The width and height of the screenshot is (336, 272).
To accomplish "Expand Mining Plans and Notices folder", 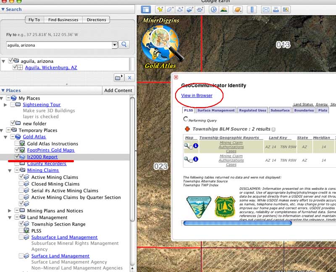I will coord(10,211).
